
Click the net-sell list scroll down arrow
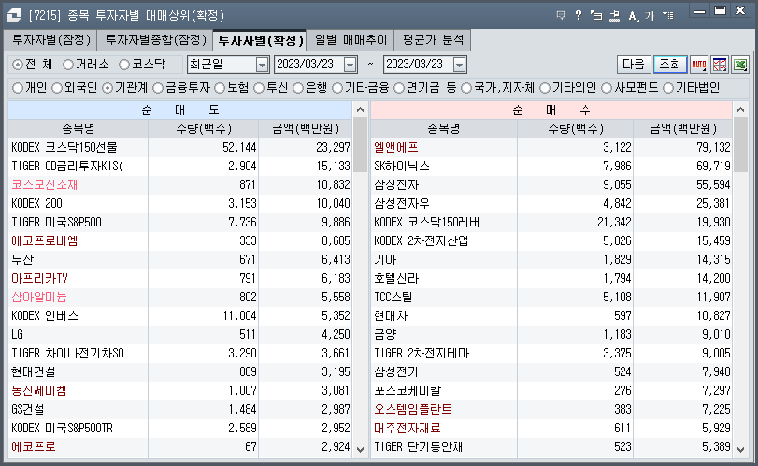[360, 449]
